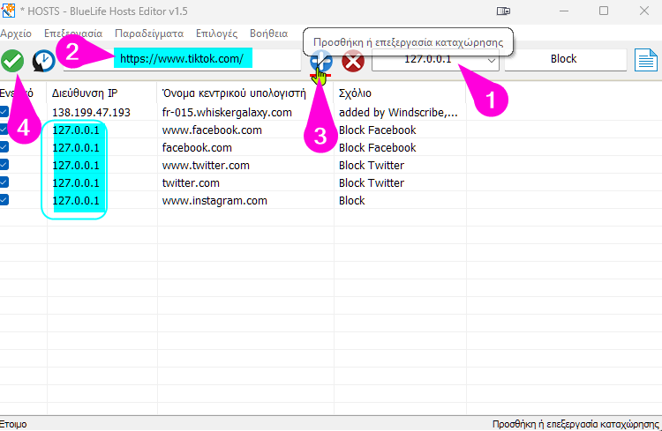Sort by the Σχόλιο column header
The width and height of the screenshot is (662, 431).
(x=400, y=93)
